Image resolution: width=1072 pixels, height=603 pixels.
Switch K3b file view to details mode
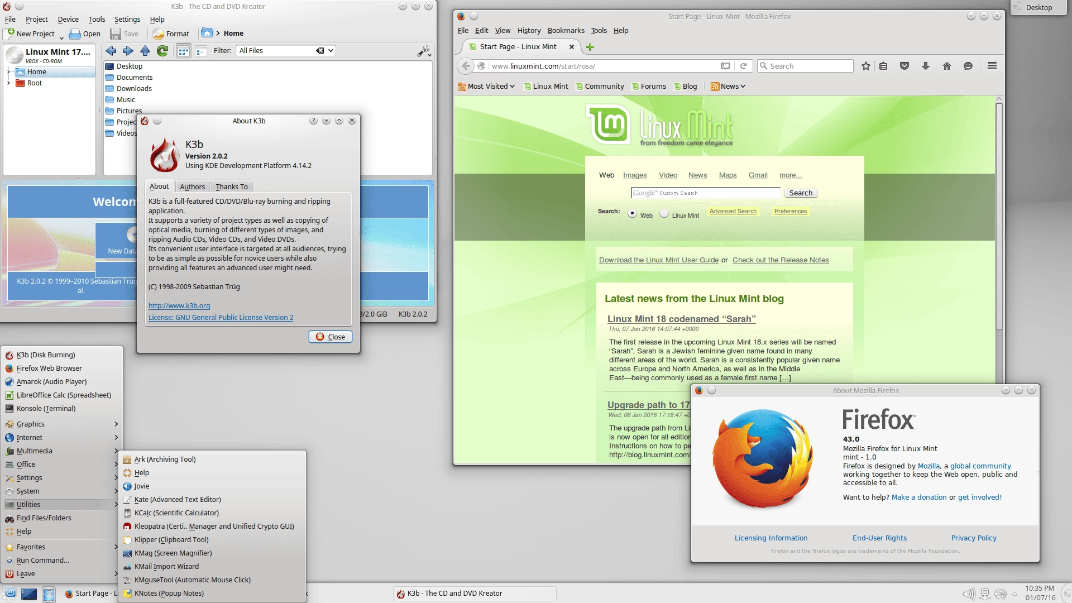pyautogui.click(x=201, y=51)
